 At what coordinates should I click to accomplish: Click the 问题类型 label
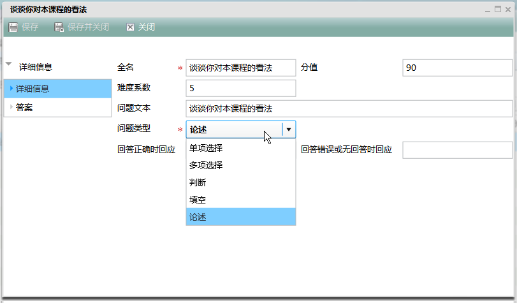pyautogui.click(x=133, y=128)
